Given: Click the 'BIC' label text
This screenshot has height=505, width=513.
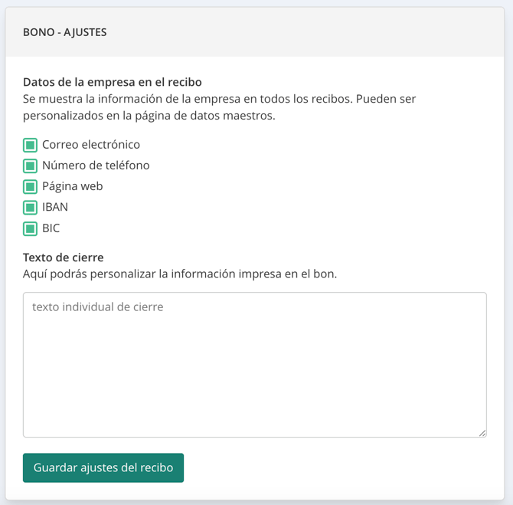Looking at the screenshot, I should pos(51,228).
